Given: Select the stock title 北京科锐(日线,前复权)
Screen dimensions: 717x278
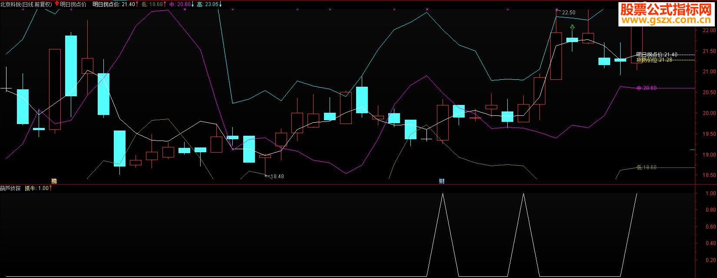Looking at the screenshot, I should point(26,4).
